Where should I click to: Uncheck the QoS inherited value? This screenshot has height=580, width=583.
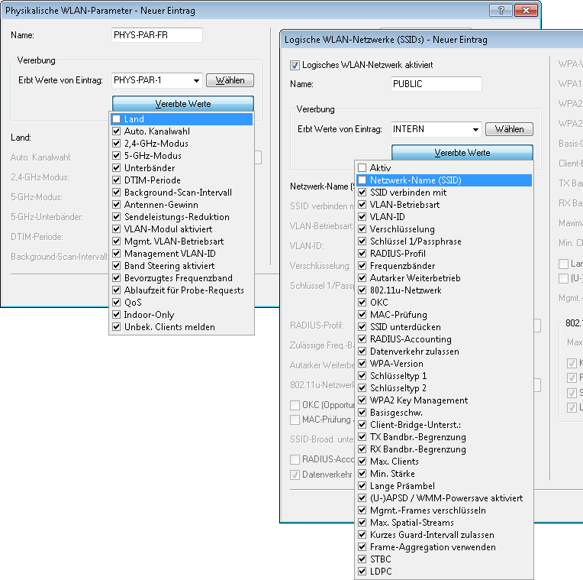click(x=116, y=303)
